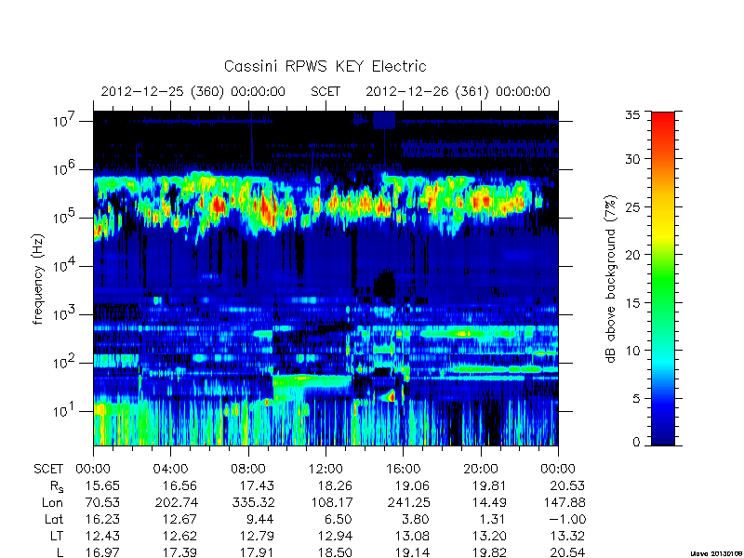This screenshot has height=558, width=744.
Task: Click the 10^7 frequency tick label
Action: 65,120
